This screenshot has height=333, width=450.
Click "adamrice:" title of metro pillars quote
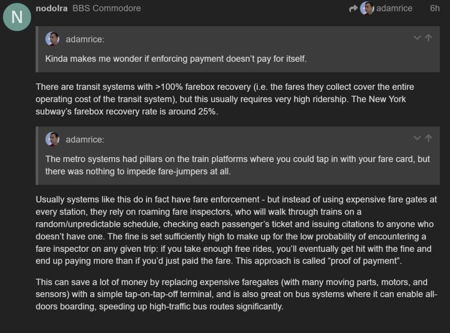85,140
